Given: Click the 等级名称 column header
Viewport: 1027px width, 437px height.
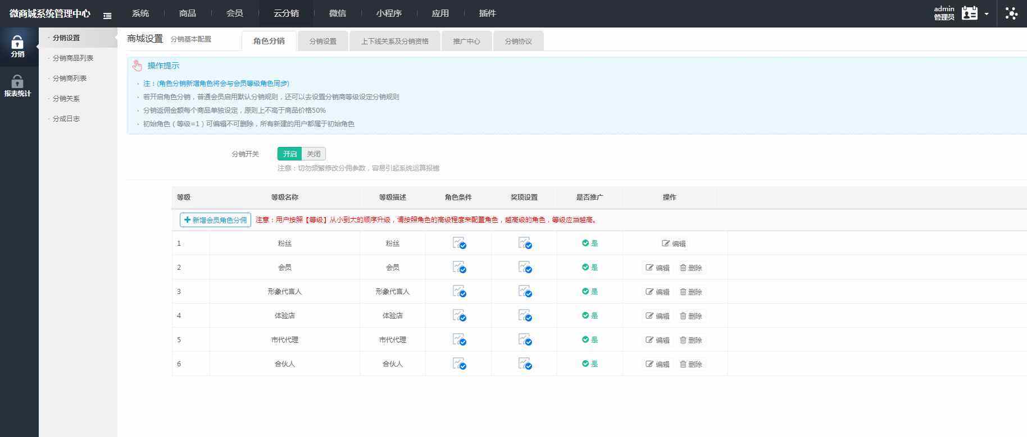Looking at the screenshot, I should [x=285, y=197].
